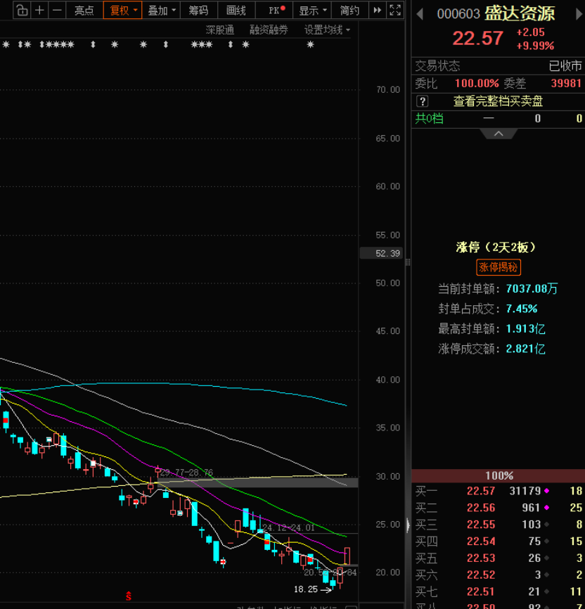Click the rightmost star event marker
The height and width of the screenshot is (609, 585).
click(x=310, y=45)
